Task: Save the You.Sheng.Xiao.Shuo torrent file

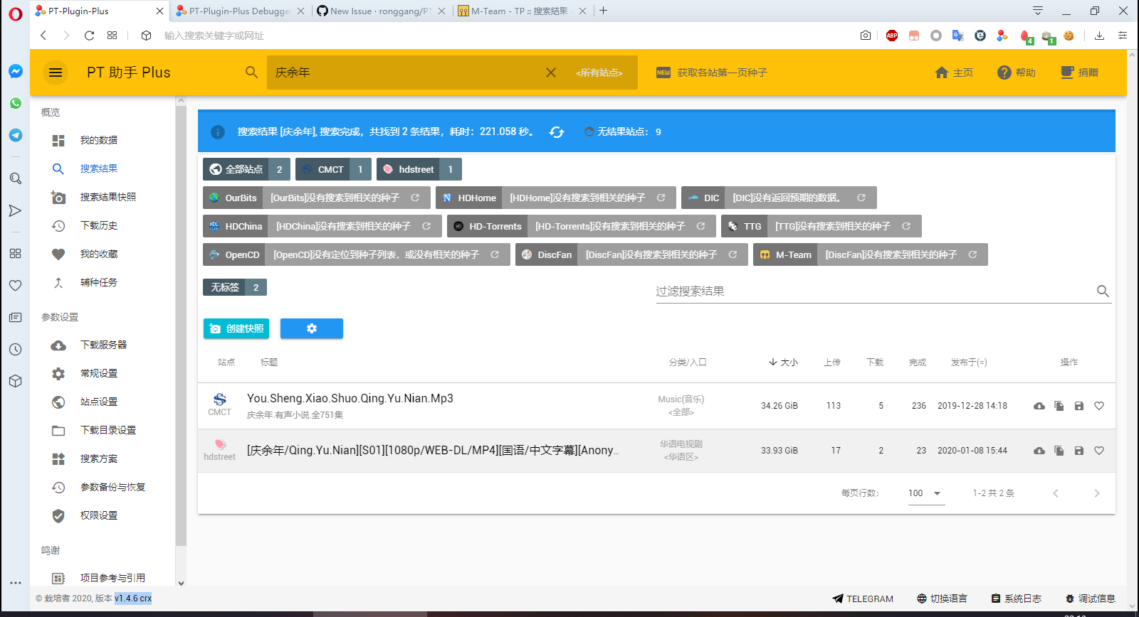Action: coord(1079,406)
